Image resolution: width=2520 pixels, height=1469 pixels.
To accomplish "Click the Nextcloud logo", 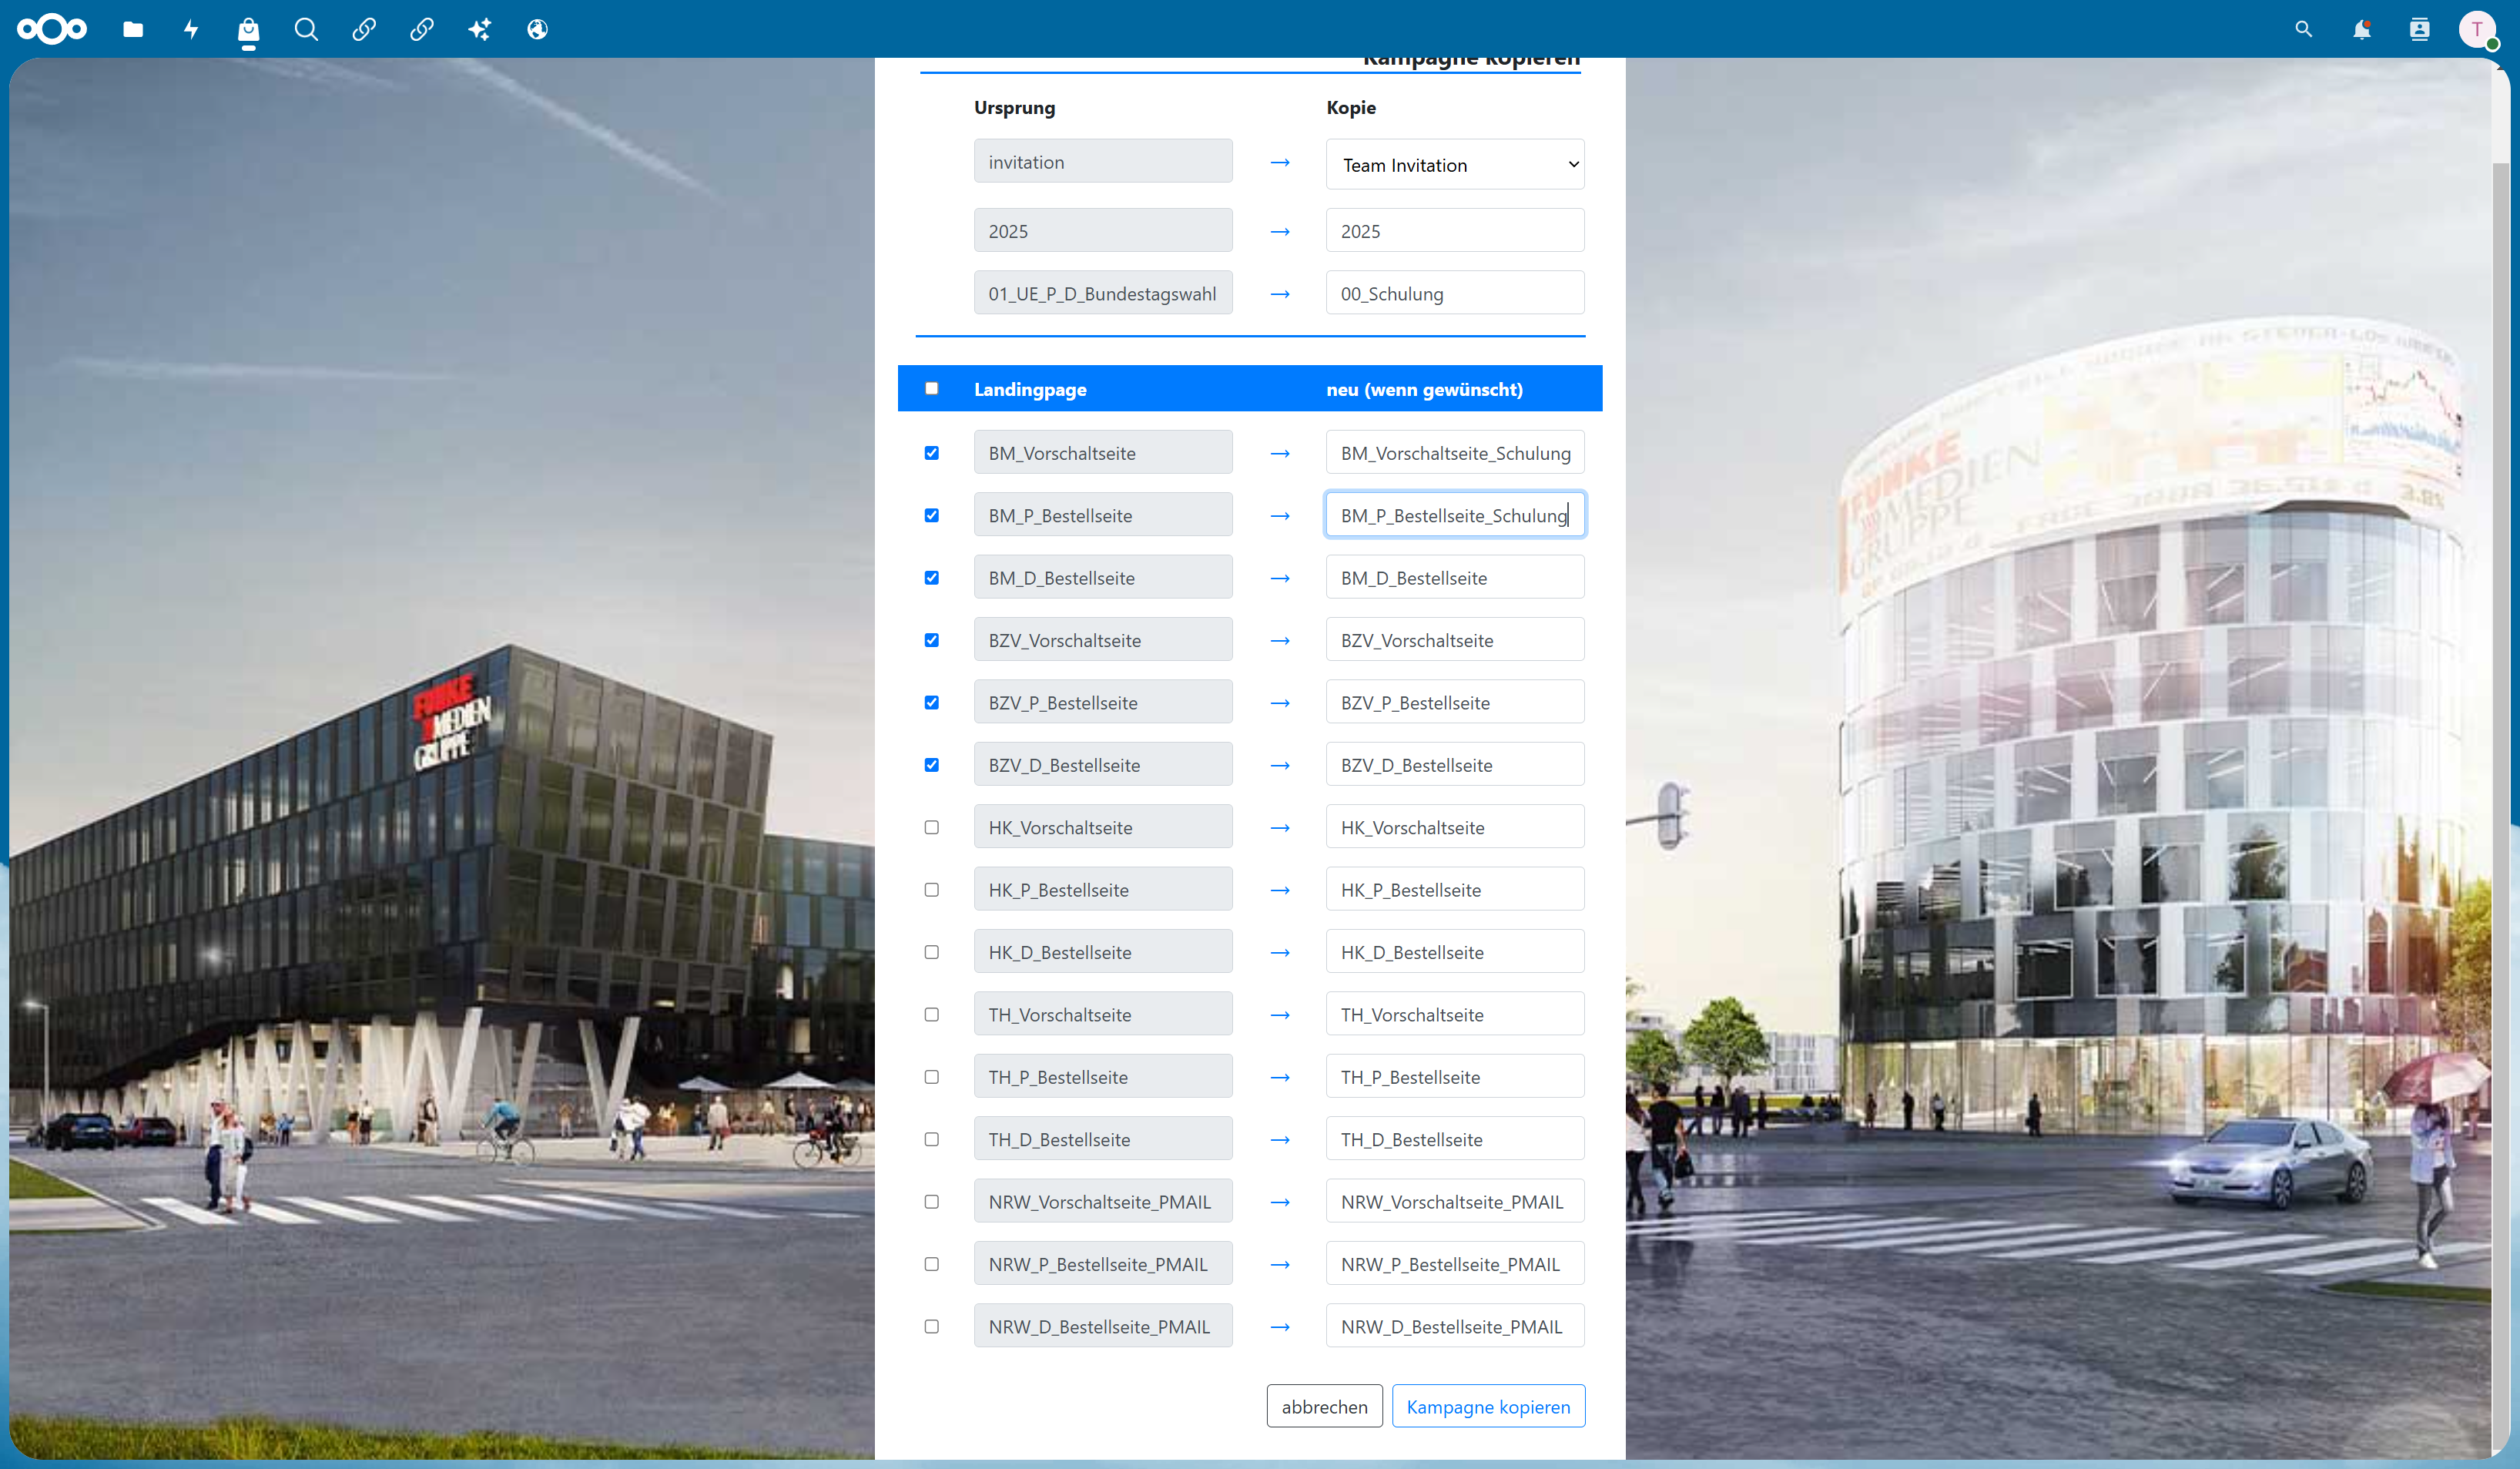I will click(52, 29).
